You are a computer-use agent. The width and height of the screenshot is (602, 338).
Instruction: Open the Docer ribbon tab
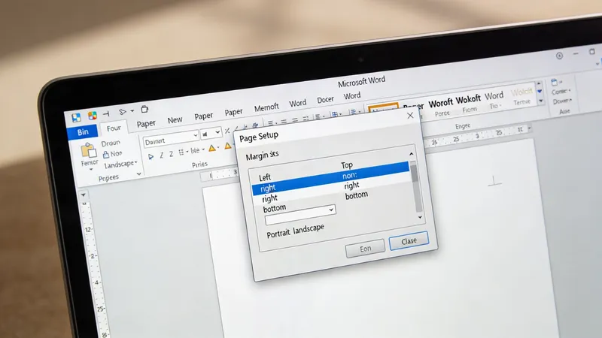325,100
